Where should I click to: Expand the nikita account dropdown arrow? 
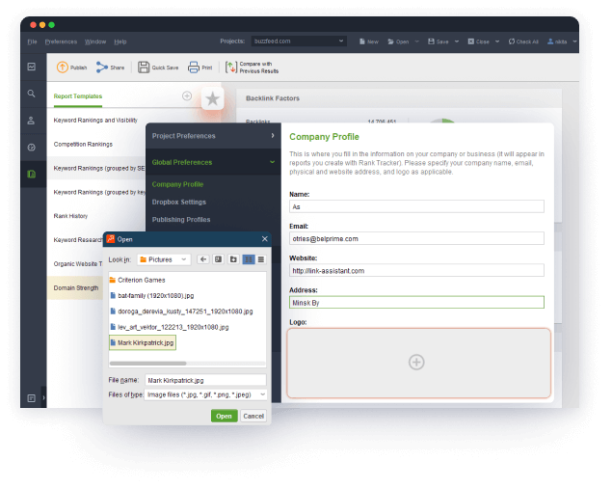point(574,41)
